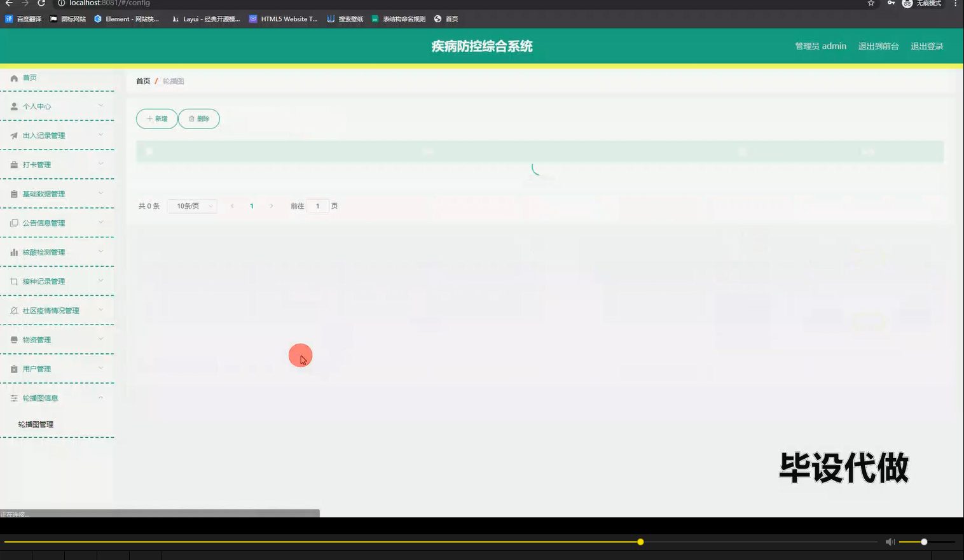Go to previous page with the pagination arrow
The height and width of the screenshot is (560, 964).
coord(232,206)
